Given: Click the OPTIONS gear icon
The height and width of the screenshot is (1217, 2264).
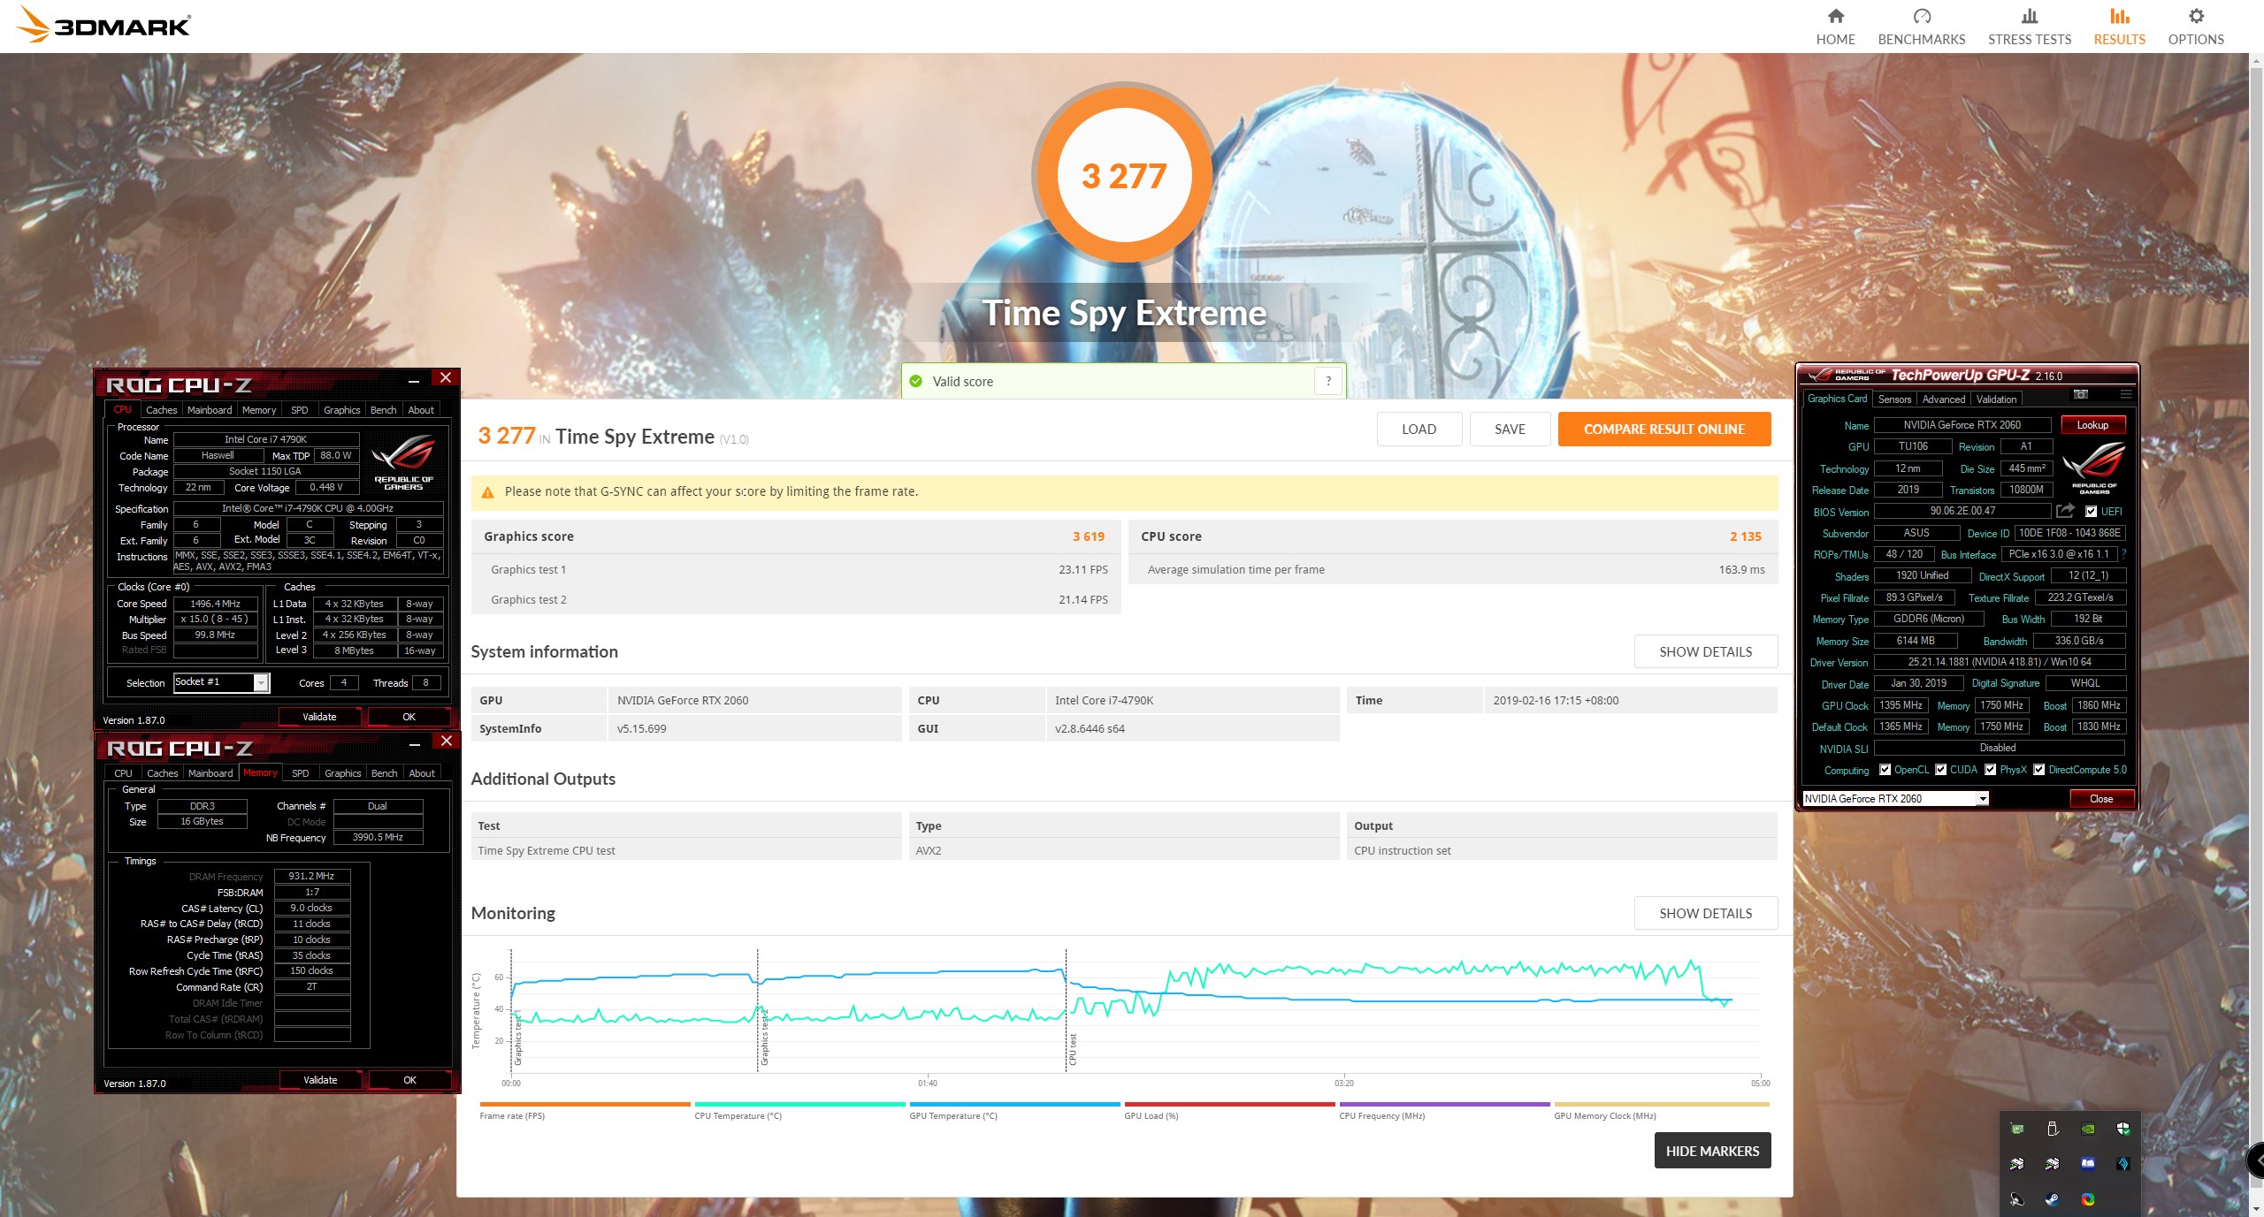Looking at the screenshot, I should [x=2196, y=16].
